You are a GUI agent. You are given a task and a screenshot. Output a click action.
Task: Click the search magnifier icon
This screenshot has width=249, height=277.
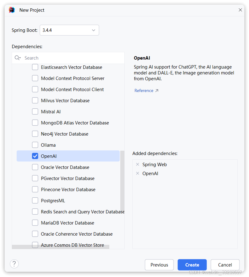click(18, 58)
